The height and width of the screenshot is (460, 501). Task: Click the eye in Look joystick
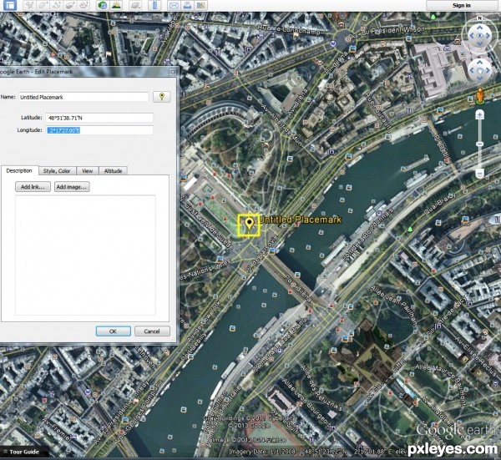pyautogui.click(x=479, y=35)
